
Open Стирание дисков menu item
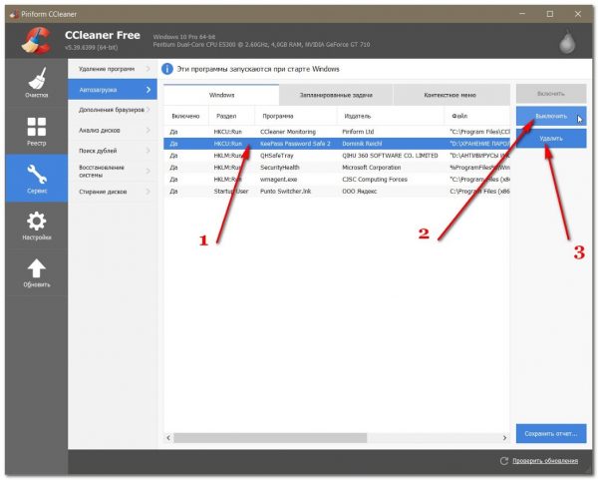(113, 192)
